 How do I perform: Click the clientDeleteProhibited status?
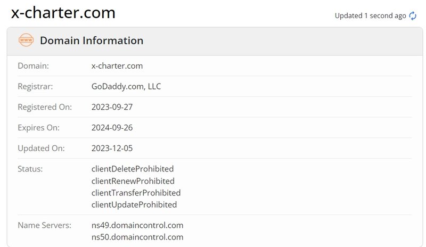133,169
